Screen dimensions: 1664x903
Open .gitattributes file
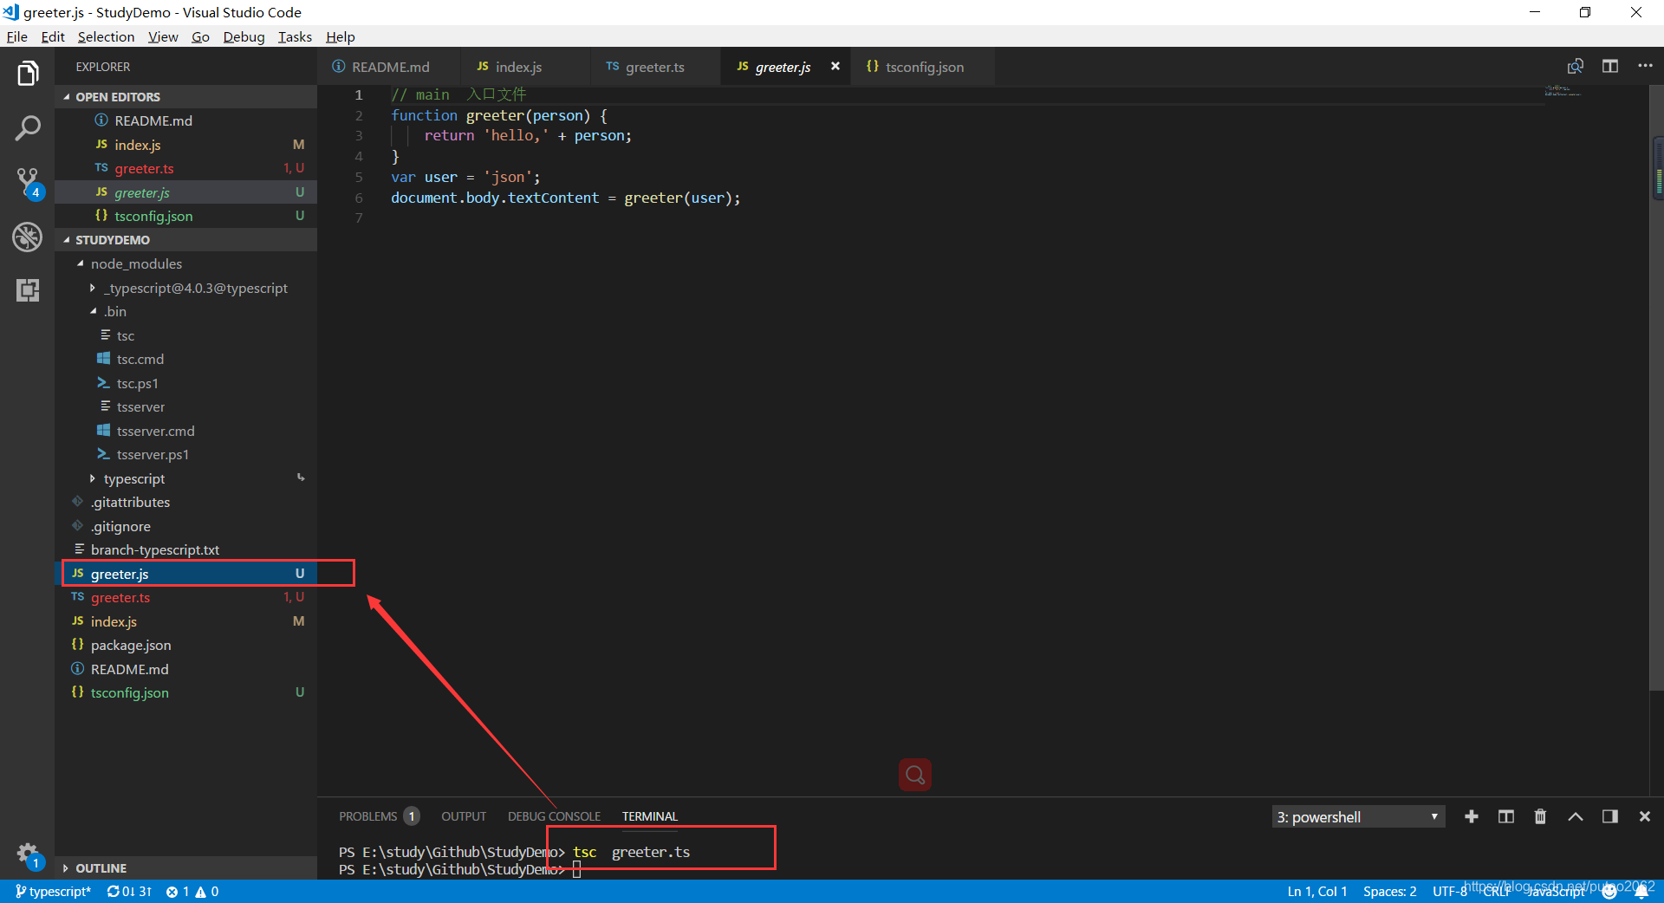pyautogui.click(x=185, y=502)
